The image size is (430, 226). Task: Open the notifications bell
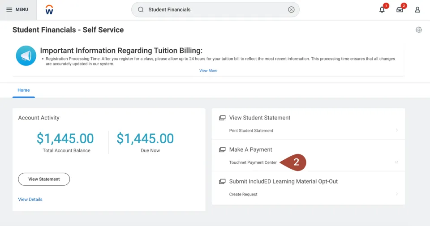click(x=382, y=10)
